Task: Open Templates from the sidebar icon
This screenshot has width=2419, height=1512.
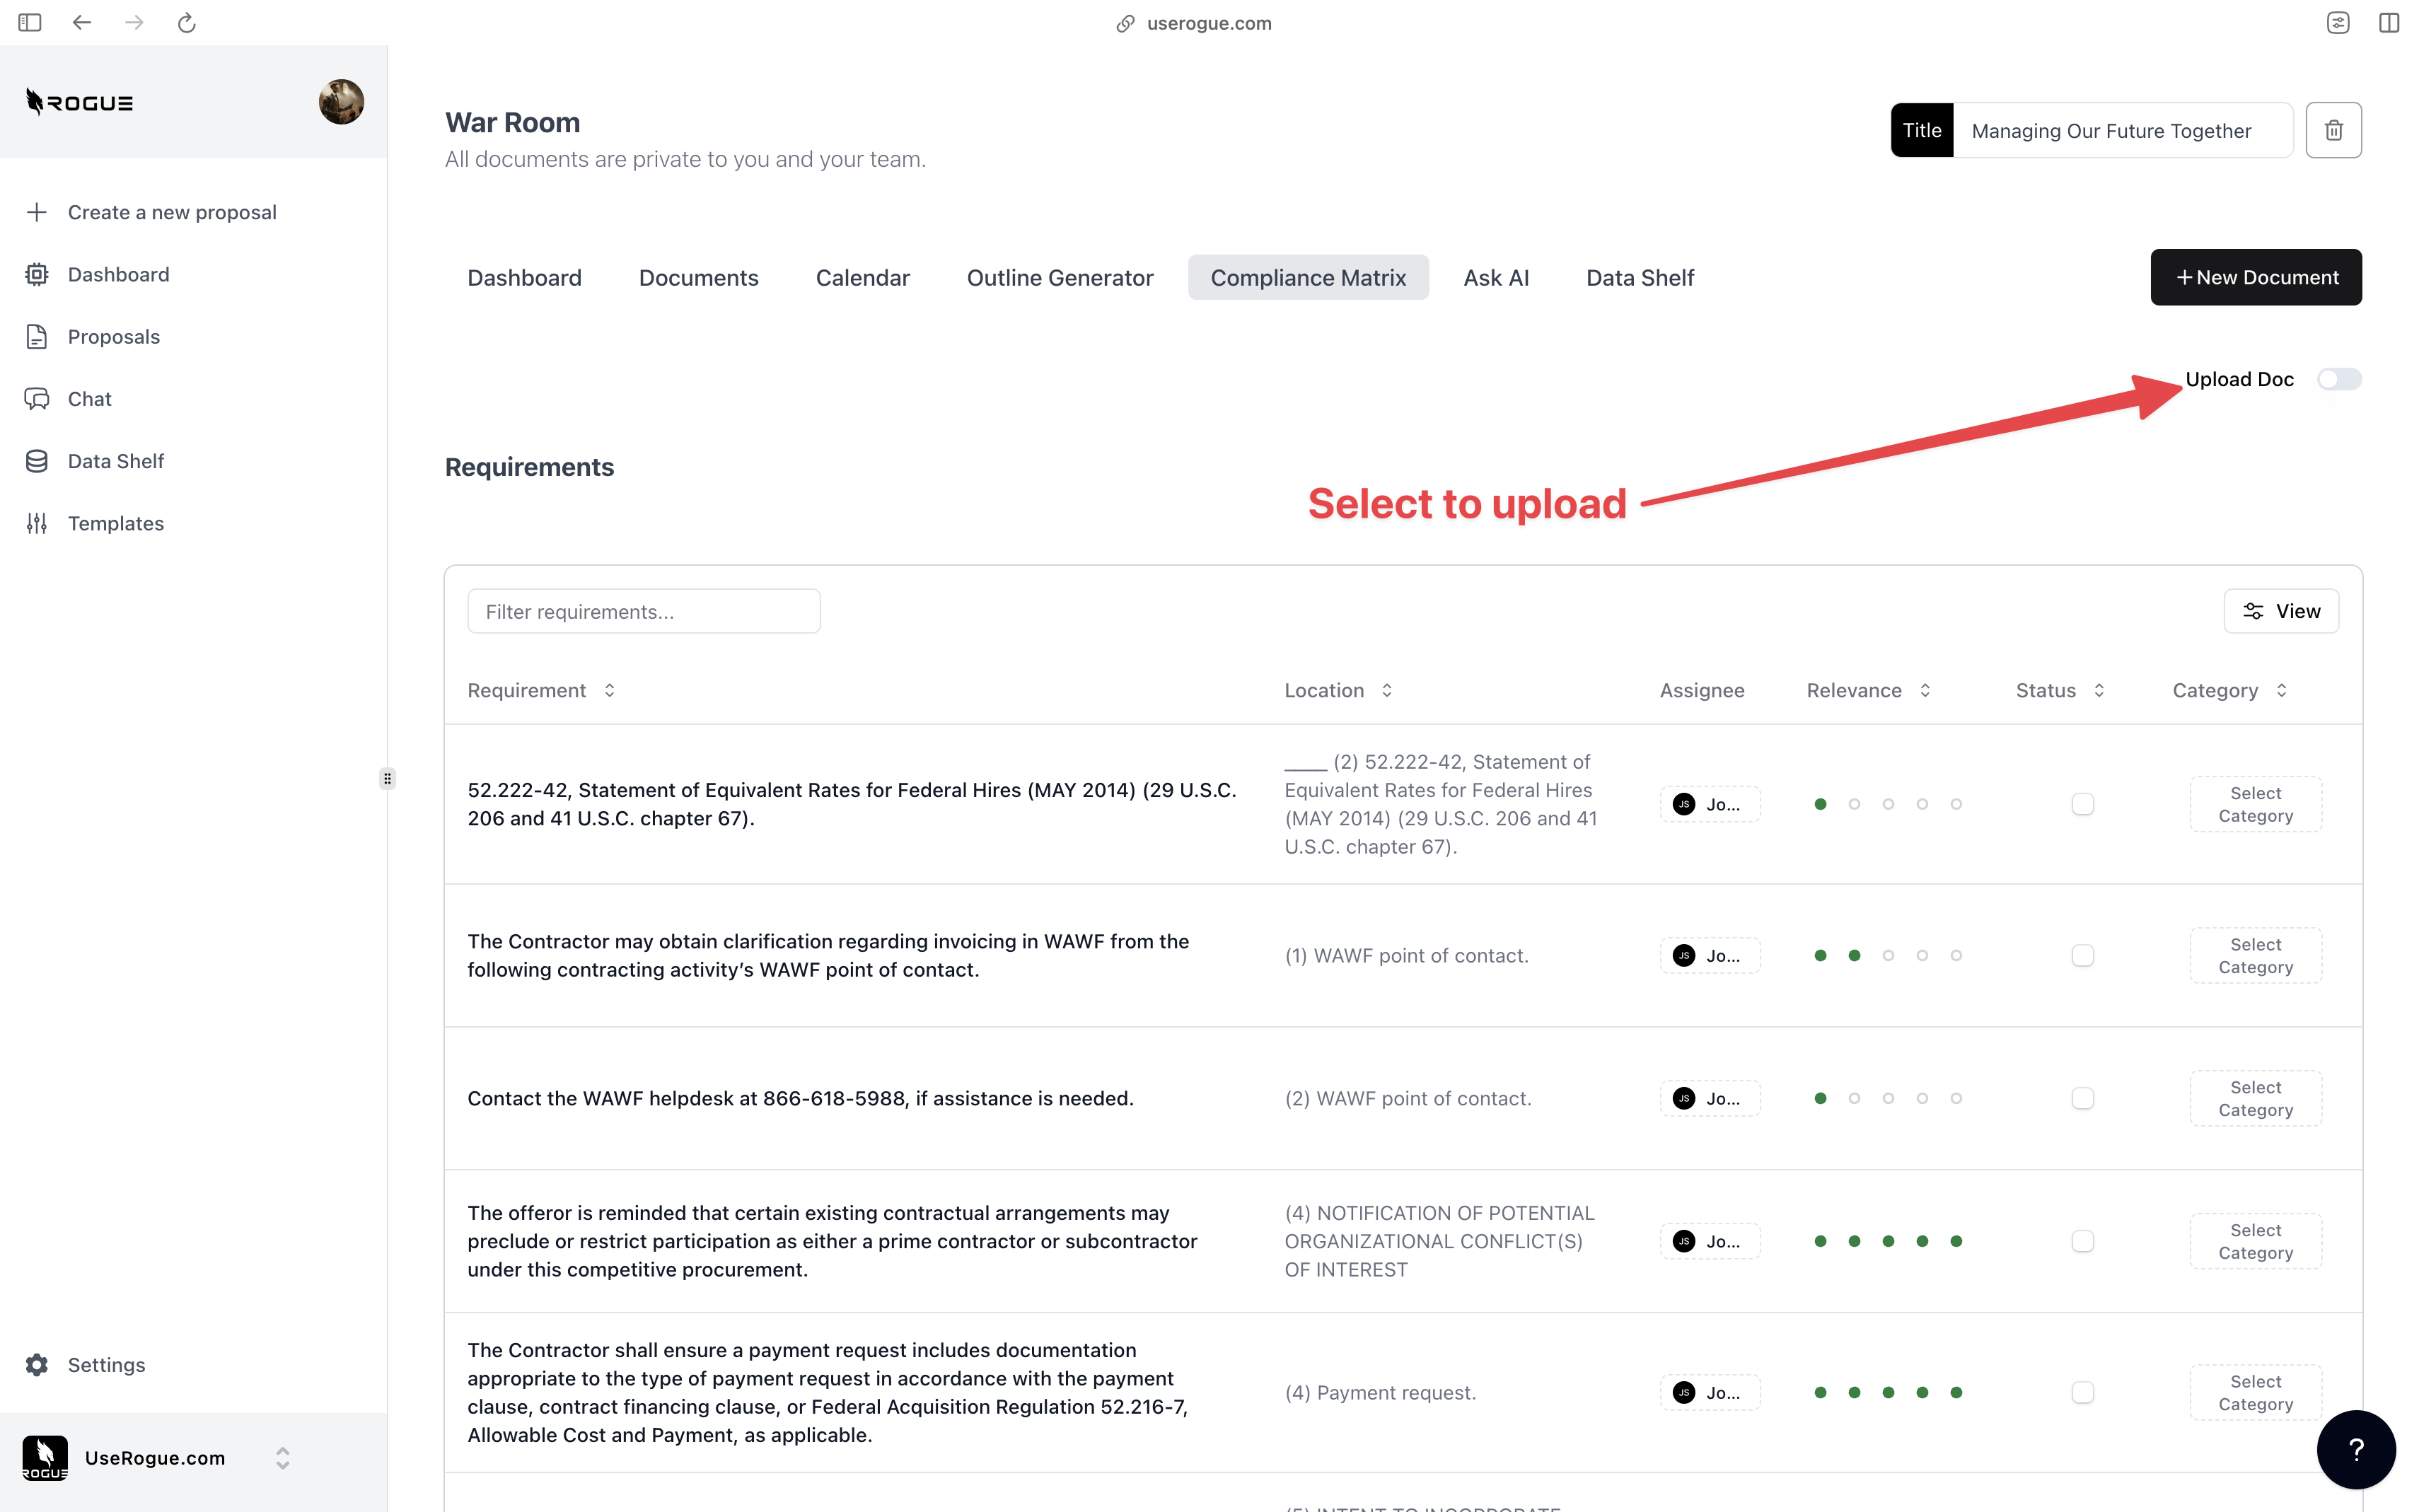Action: click(x=37, y=523)
